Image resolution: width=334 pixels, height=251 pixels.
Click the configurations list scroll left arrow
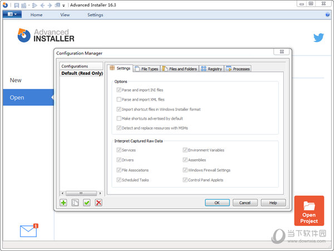tap(62, 193)
